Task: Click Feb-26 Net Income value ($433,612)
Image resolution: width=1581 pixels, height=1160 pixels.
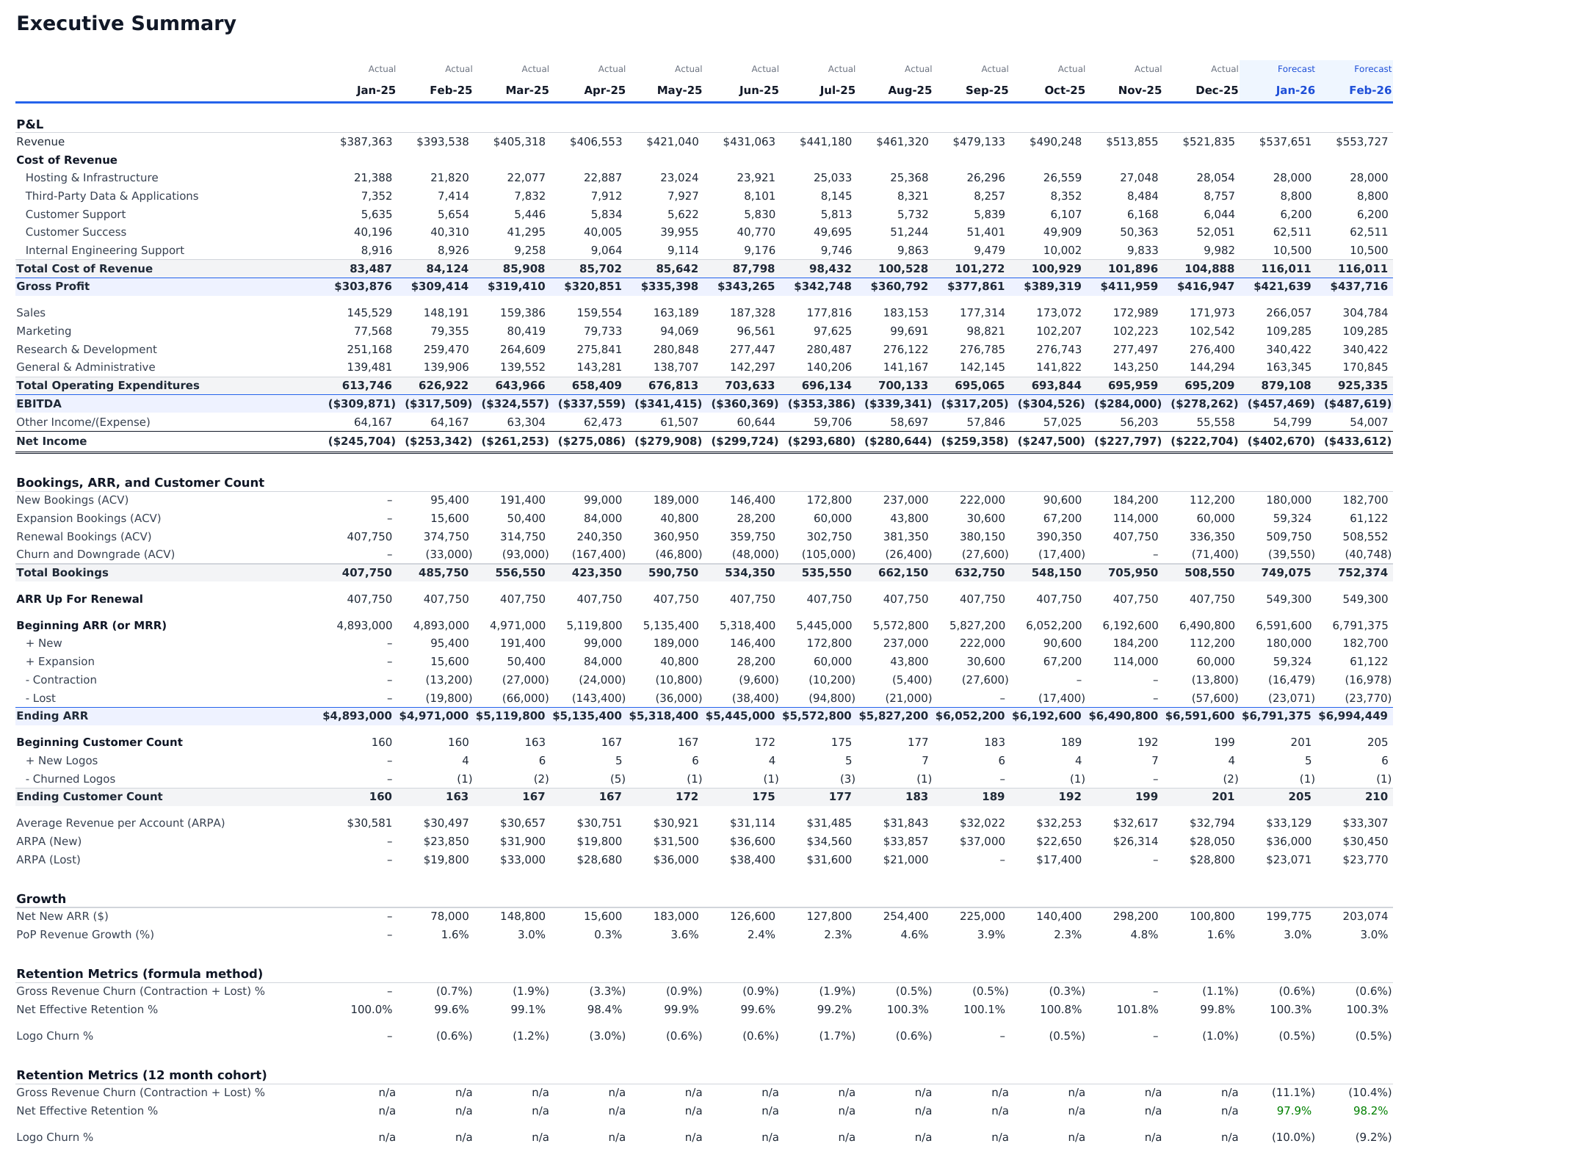Action: 1358,441
